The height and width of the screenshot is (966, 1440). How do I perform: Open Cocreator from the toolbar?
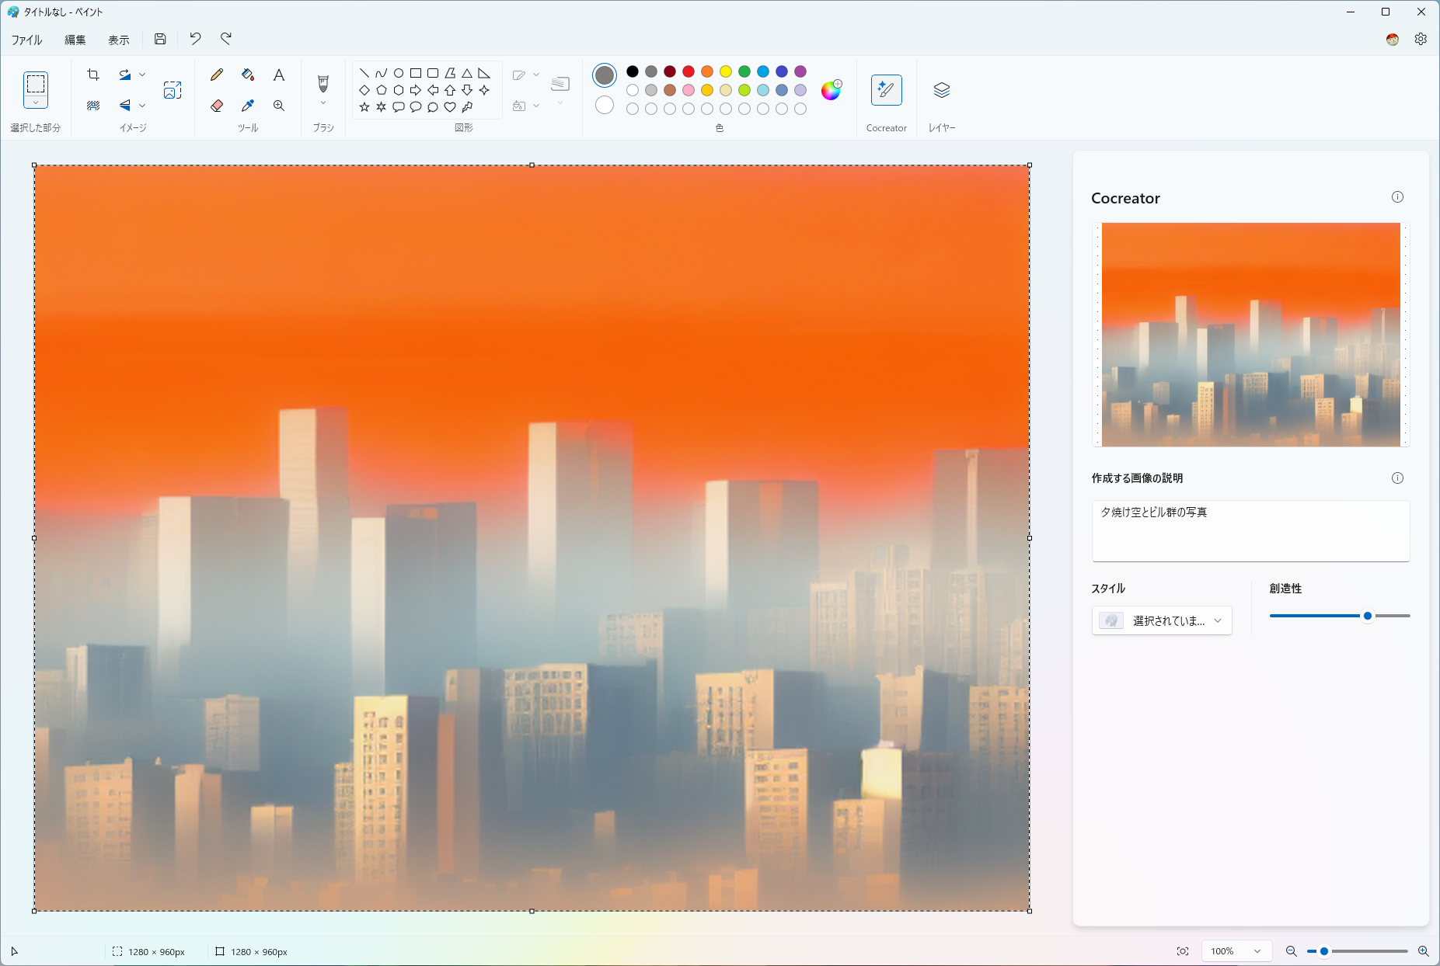(887, 89)
